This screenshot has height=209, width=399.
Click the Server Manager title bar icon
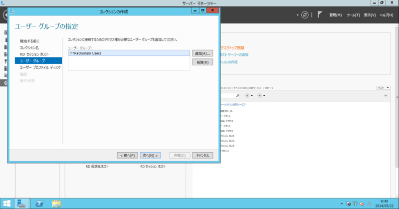2,3
